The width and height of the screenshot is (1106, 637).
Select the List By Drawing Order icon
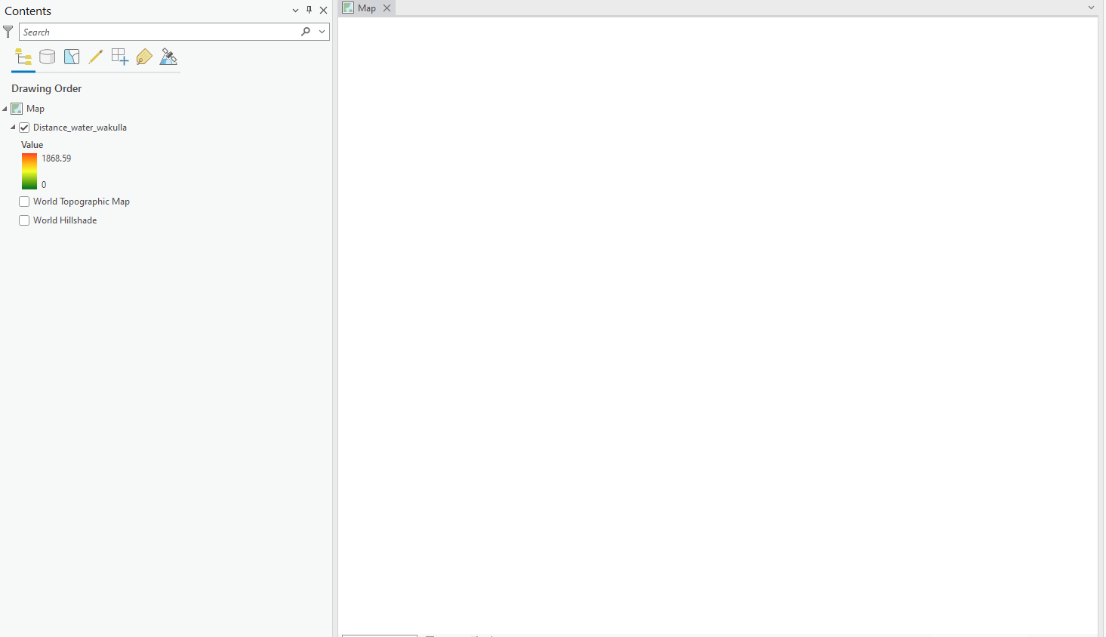pyautogui.click(x=23, y=57)
